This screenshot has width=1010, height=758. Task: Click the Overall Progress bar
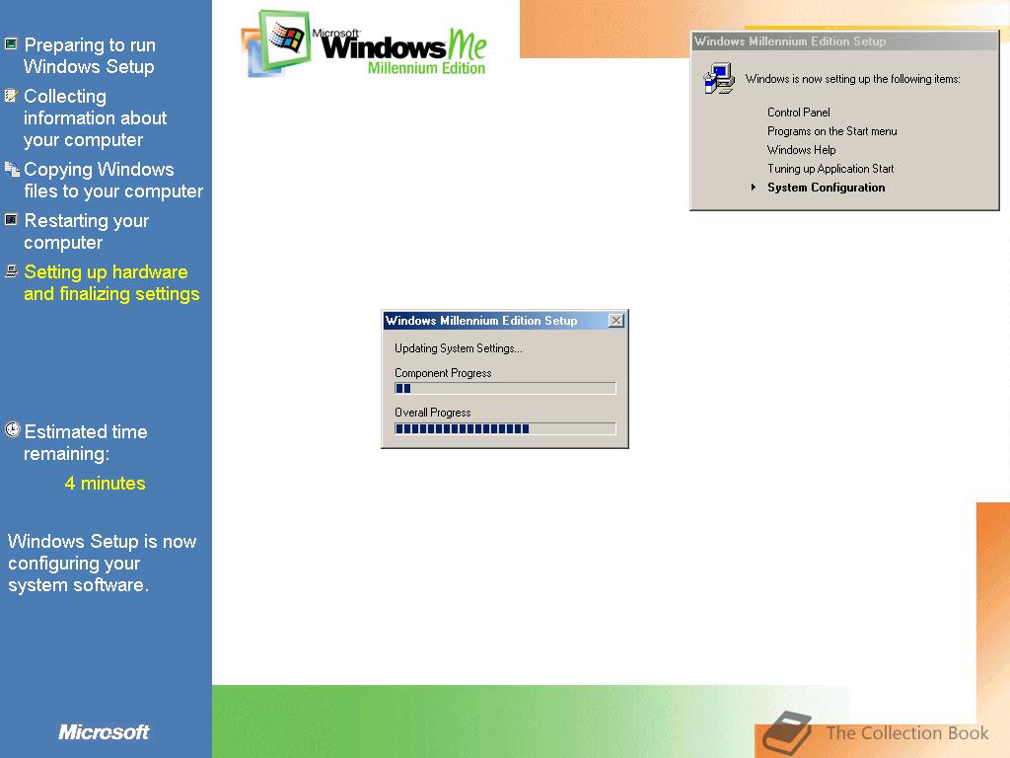(x=505, y=428)
